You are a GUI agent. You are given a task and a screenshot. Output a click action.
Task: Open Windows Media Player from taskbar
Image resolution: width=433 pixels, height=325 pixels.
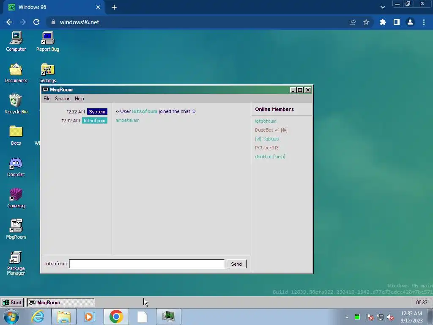point(89,317)
